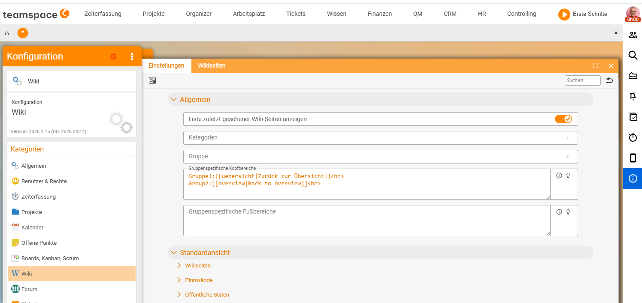Focus the Suchen search field
This screenshot has width=642, height=303.
583,80
